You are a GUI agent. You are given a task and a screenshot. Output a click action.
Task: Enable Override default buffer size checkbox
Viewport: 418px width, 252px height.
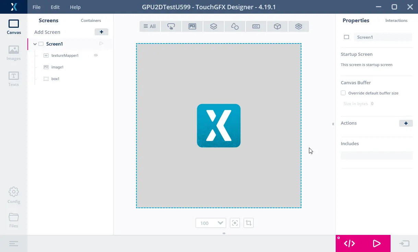click(x=343, y=93)
